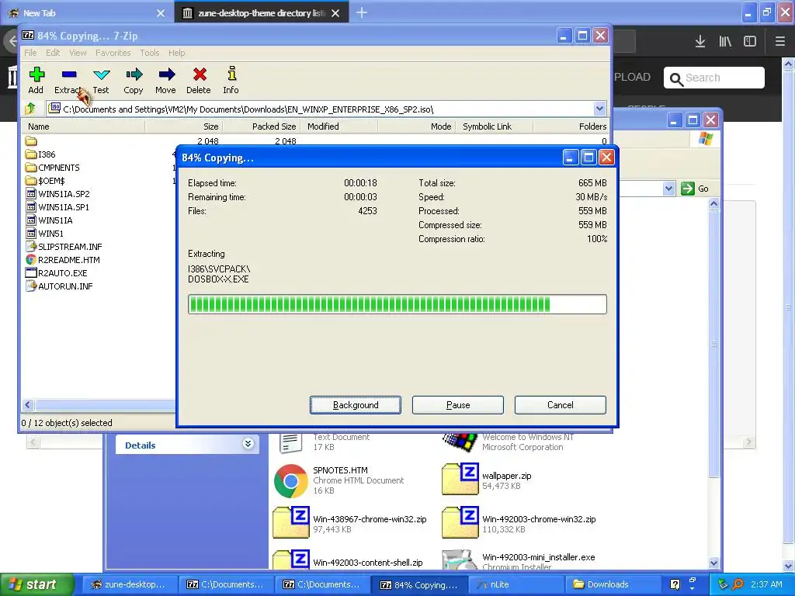
Task: Click the Pause button in copying dialog
Action: pos(458,405)
